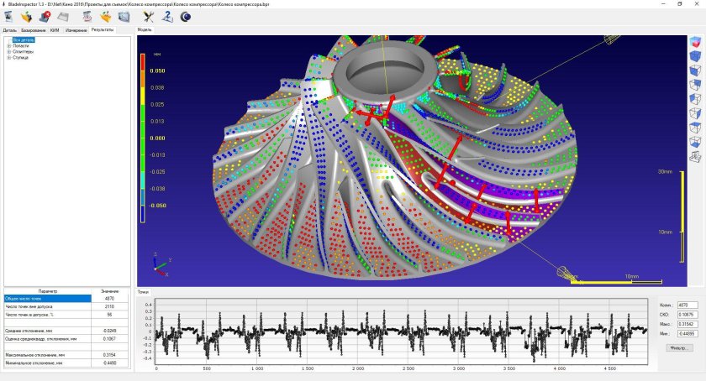Image resolution: width=706 pixels, height=381 pixels.
Task: Click the help question mark toolbar icon
Action: click(167, 16)
